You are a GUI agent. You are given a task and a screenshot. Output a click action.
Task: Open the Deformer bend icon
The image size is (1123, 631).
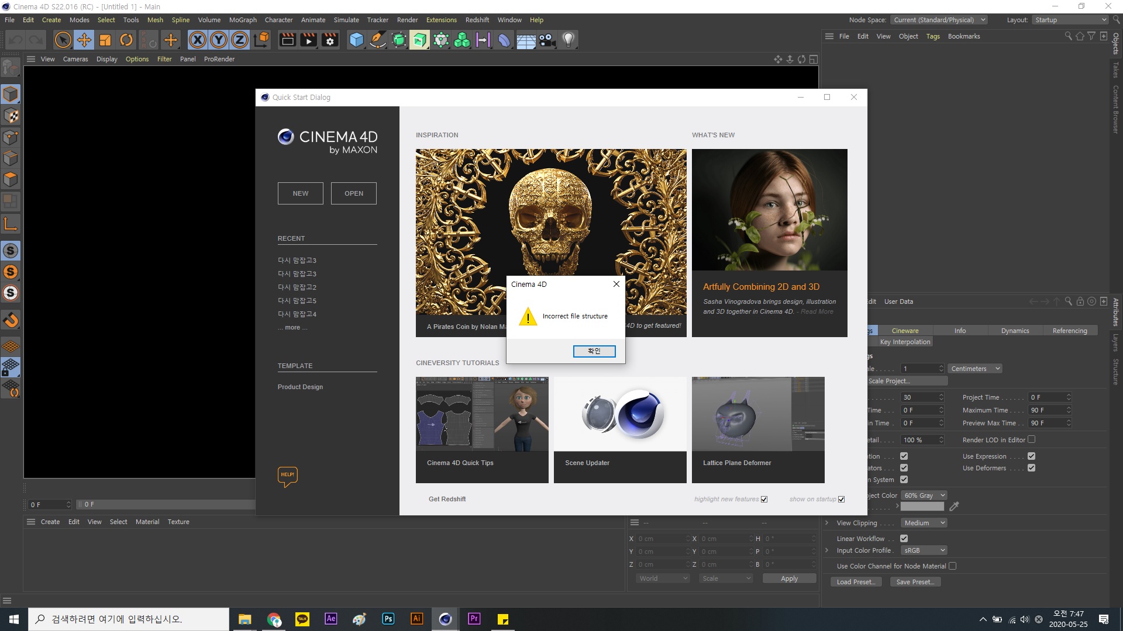pos(504,40)
